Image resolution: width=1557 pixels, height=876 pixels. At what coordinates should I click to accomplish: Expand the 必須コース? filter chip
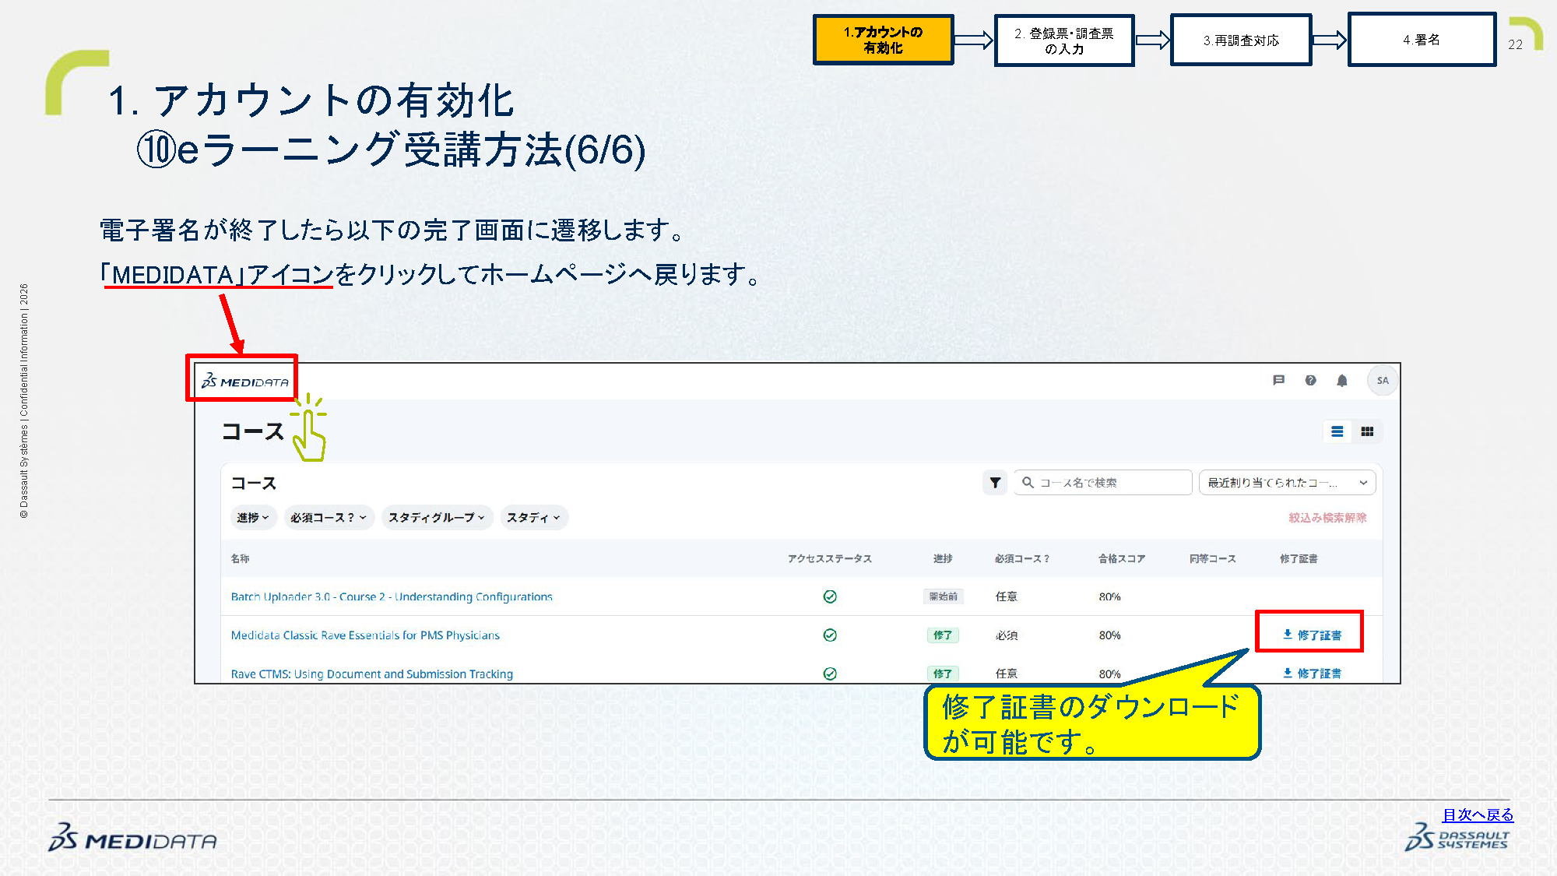[x=329, y=518]
